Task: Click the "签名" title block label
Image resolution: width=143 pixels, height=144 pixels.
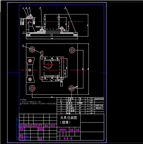Action: (46, 126)
